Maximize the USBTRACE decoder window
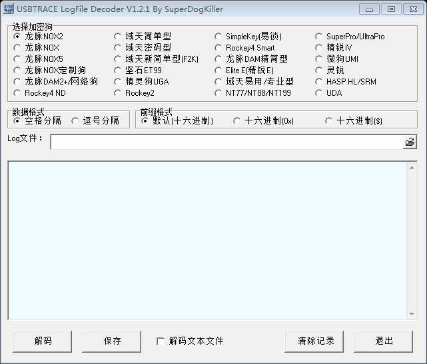 391,9
